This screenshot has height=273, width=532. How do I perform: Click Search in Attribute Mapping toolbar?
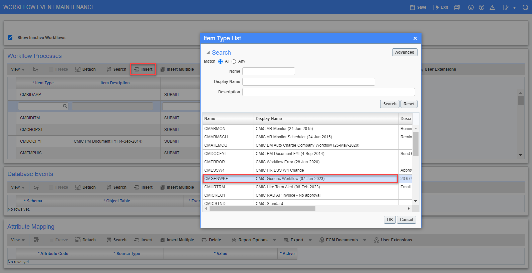[x=116, y=240]
